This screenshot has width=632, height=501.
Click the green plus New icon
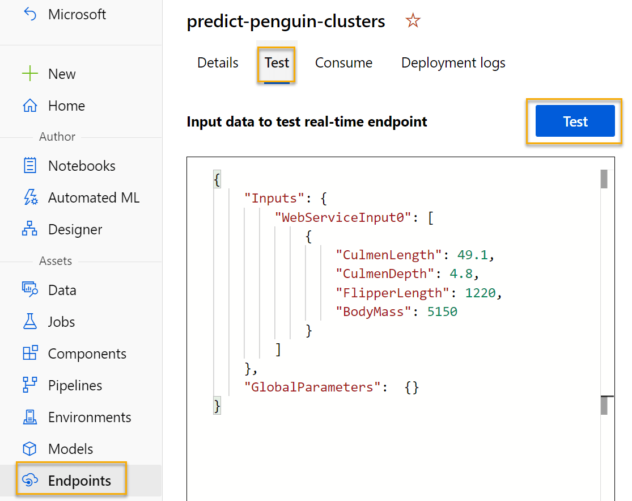click(29, 74)
